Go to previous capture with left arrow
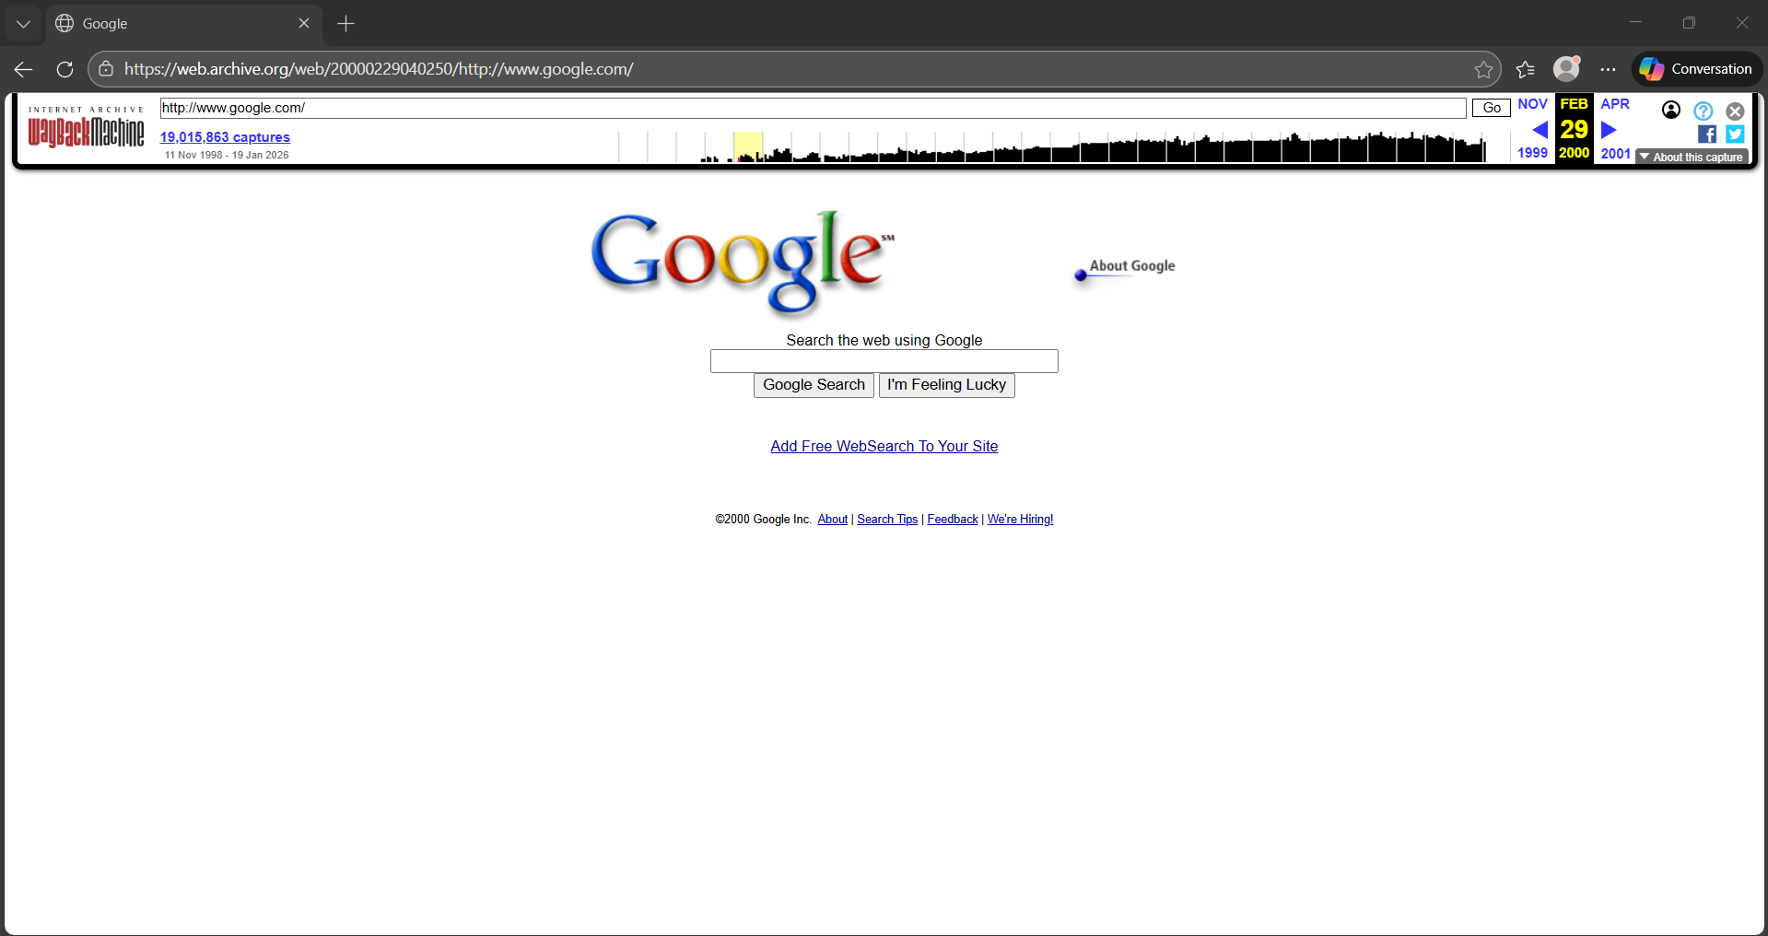1768x936 pixels. coord(1539,130)
